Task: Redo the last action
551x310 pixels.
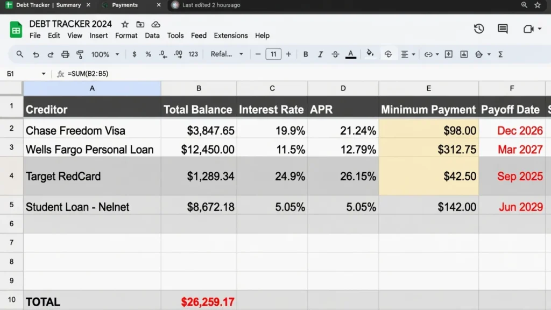Action: tap(50, 54)
